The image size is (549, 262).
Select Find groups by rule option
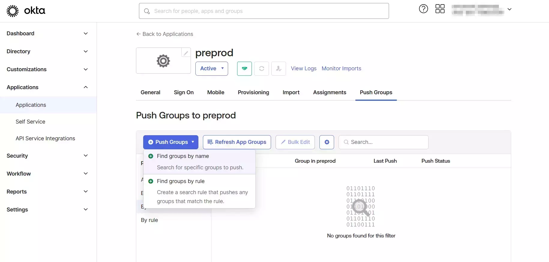point(181,181)
